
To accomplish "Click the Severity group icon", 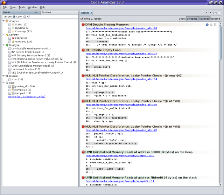I will click(7, 35).
